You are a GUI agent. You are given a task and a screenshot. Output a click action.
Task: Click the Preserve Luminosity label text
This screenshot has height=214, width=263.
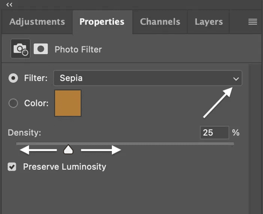pos(65,167)
